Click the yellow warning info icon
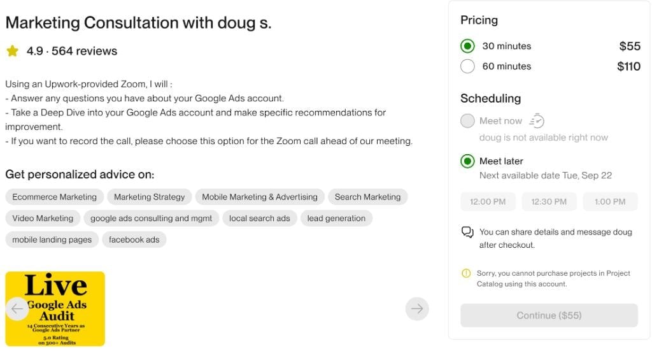The width and height of the screenshot is (652, 351). (x=466, y=273)
